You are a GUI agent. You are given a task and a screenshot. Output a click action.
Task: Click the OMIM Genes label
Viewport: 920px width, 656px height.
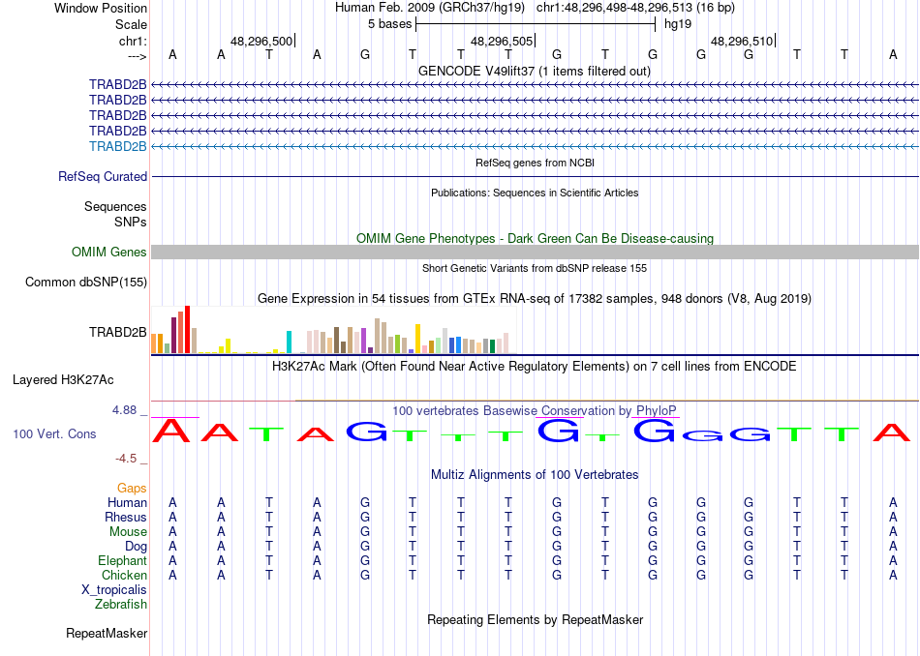click(x=108, y=253)
